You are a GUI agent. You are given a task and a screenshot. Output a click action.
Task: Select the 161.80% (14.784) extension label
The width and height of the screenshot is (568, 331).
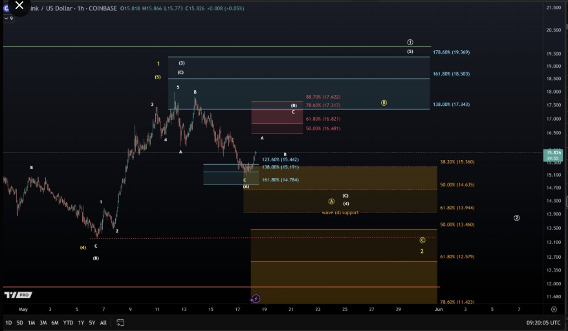tap(280, 179)
